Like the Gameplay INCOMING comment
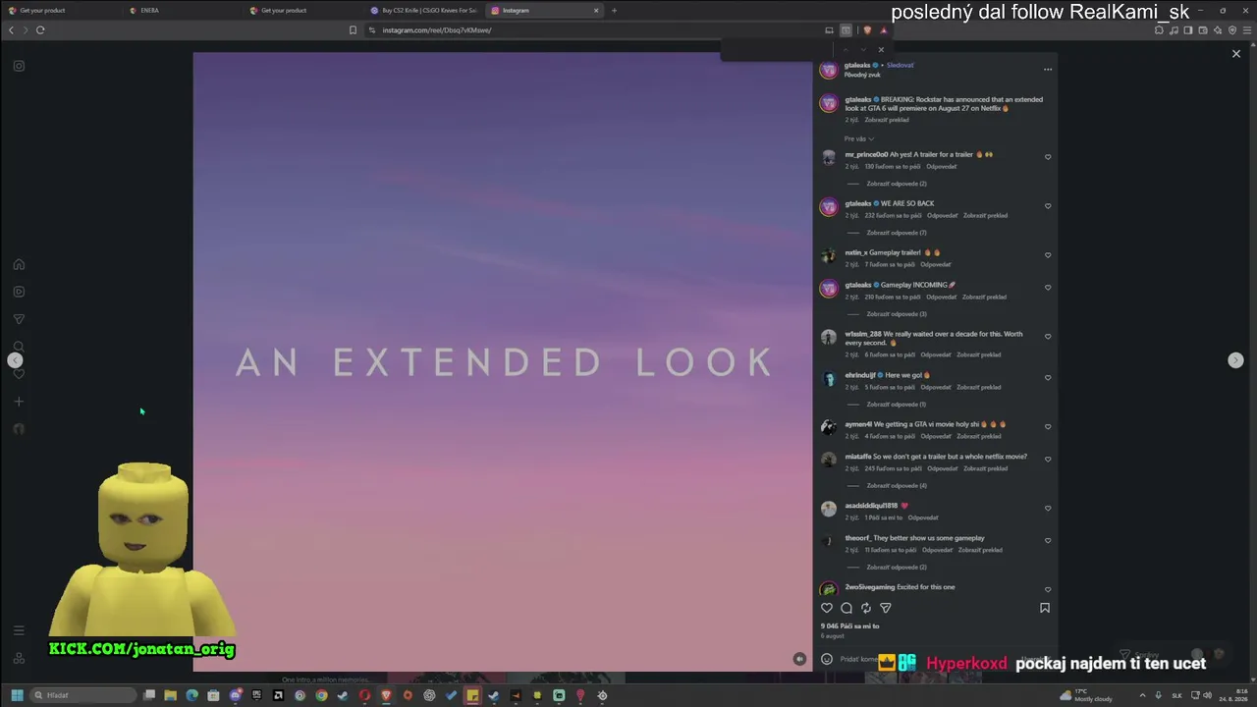This screenshot has height=707, width=1257. click(1048, 288)
